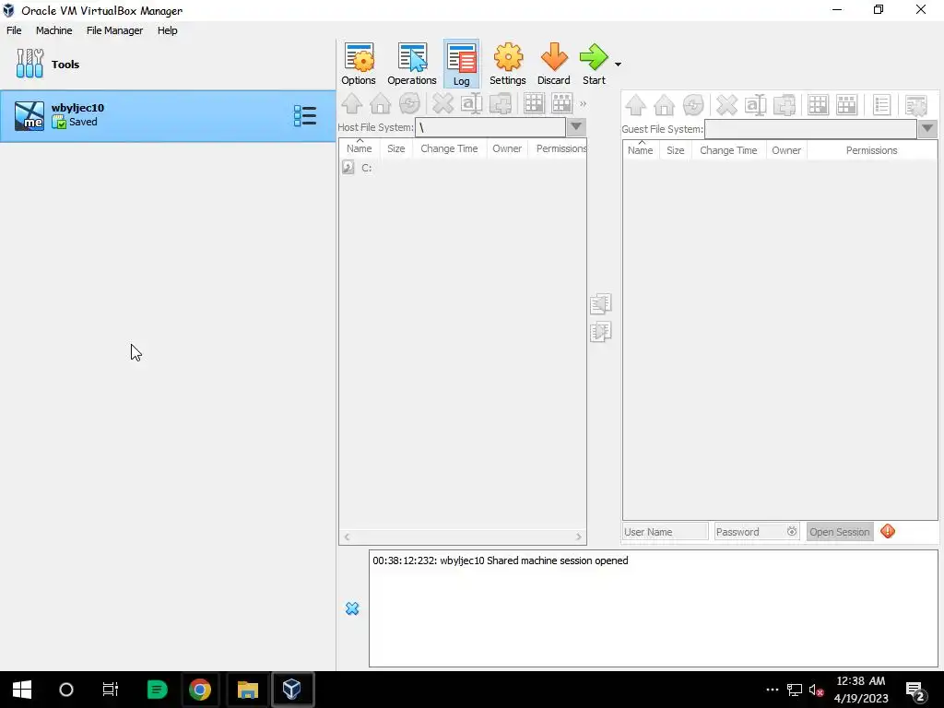Open the Windows Start menu
The width and height of the screenshot is (944, 708).
click(x=22, y=690)
